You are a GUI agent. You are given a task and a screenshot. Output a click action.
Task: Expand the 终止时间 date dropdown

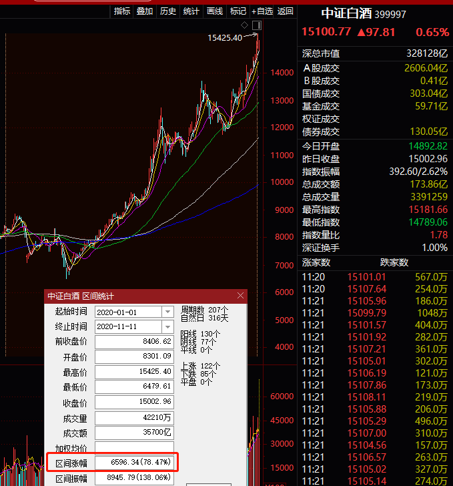[167, 327]
